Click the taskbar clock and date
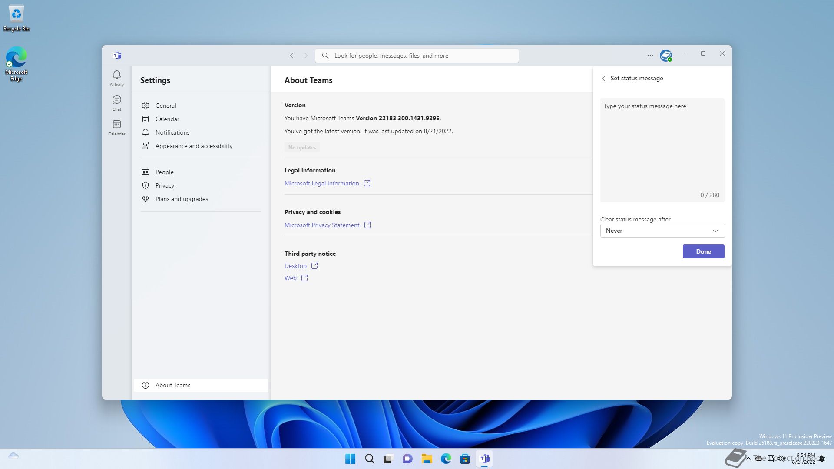The width and height of the screenshot is (834, 469). tap(804, 459)
